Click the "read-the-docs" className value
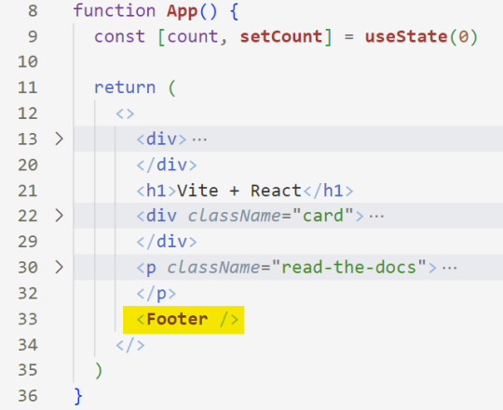This screenshot has width=503, height=410. (348, 267)
